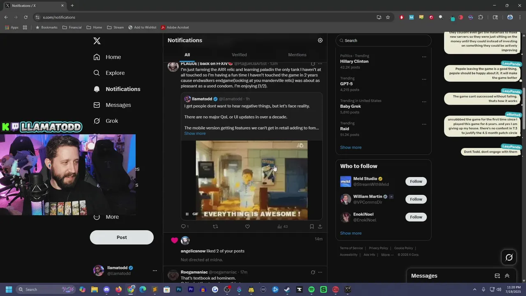Open floating Grok button

[509, 257]
